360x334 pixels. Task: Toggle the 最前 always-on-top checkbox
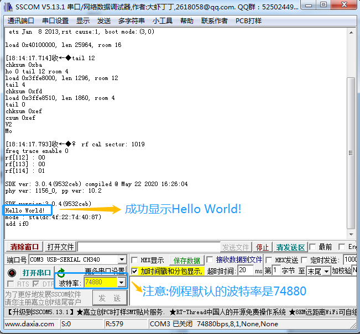[312, 247]
